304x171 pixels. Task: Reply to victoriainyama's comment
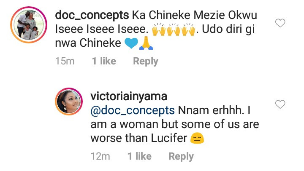(181, 156)
